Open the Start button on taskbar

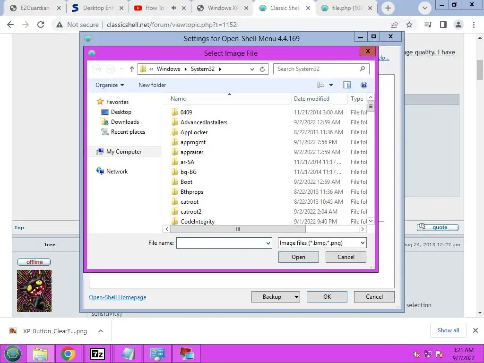pyautogui.click(x=13, y=354)
